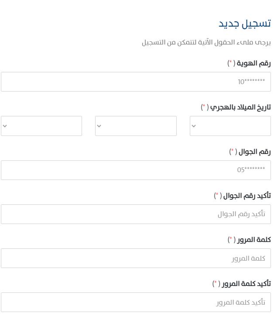Viewport: 274px width, 319px height.
Task: Click the تأكيد رقم الجوال label text
Action: tap(247, 196)
